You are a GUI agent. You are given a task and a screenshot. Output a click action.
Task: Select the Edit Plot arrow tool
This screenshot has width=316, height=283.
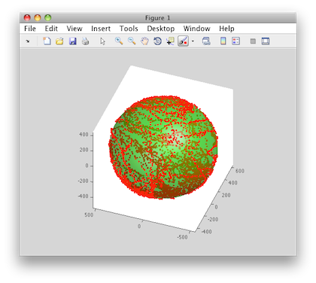(102, 41)
